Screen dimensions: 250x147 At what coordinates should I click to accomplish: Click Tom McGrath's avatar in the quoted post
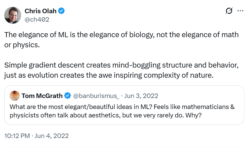(x=14, y=96)
